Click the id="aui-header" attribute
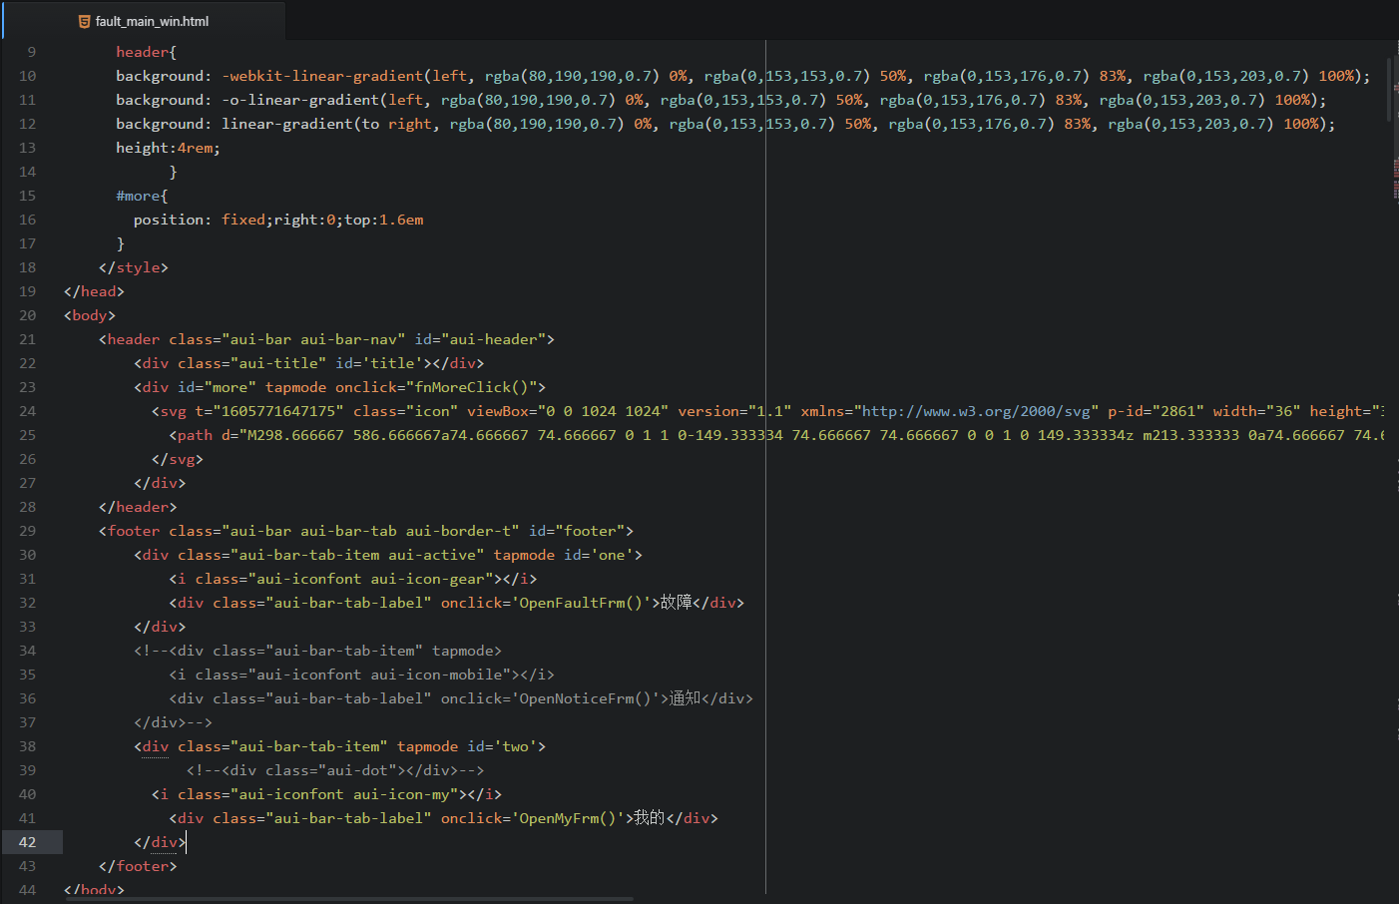Image resolution: width=1399 pixels, height=904 pixels. 480,339
